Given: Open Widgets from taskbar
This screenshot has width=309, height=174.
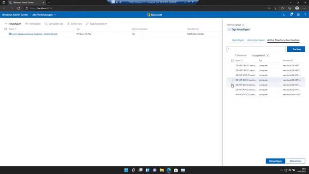Looking at the screenshot, I should click(x=148, y=170).
